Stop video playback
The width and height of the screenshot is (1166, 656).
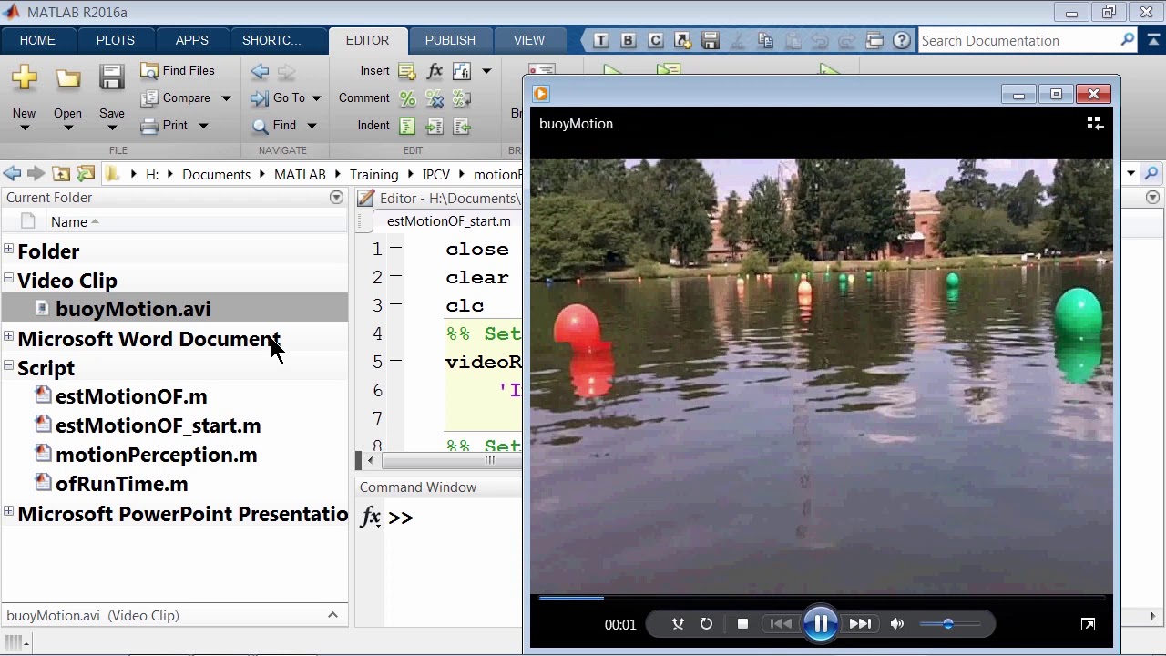[742, 624]
